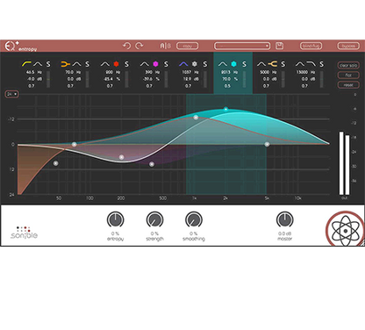Solo the 390 Hz band

click(166, 64)
